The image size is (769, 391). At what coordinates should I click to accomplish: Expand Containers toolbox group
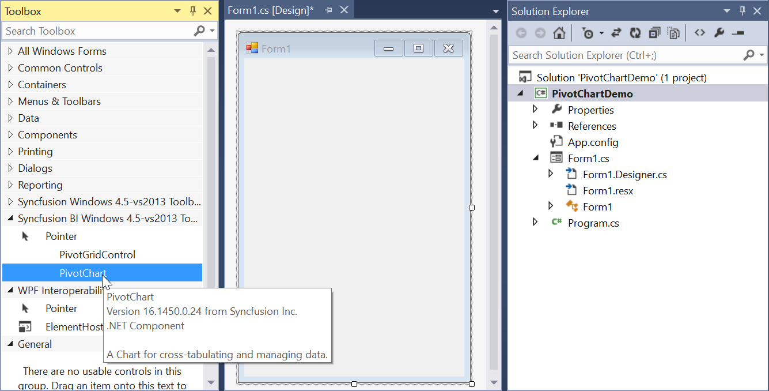[x=10, y=85]
